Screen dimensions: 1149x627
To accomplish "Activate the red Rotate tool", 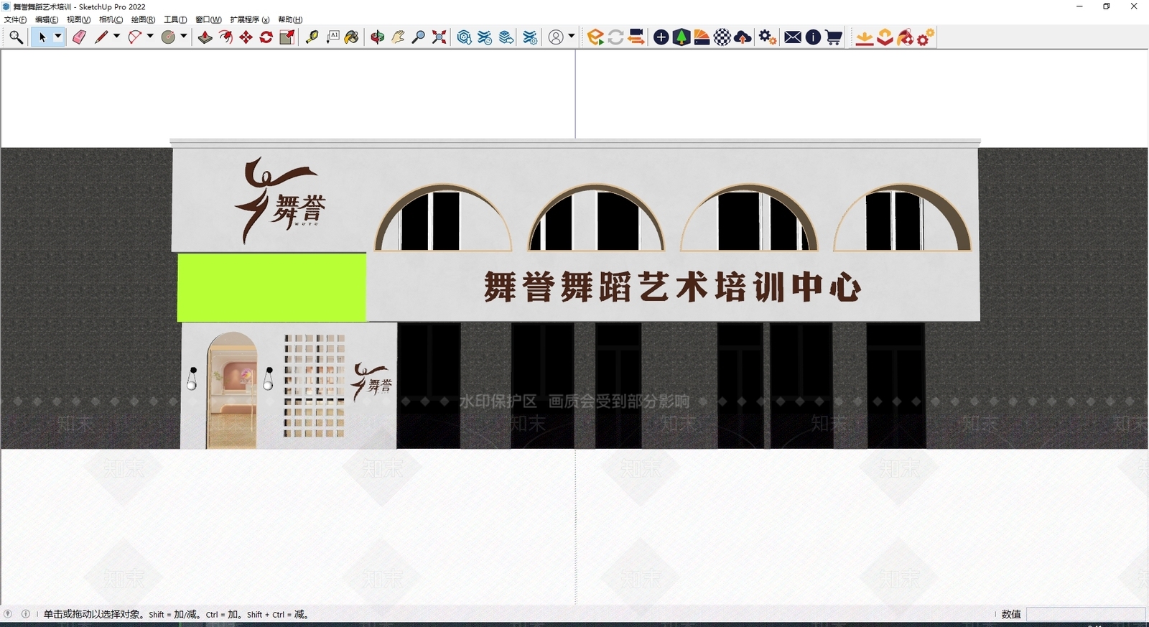I will tap(266, 37).
